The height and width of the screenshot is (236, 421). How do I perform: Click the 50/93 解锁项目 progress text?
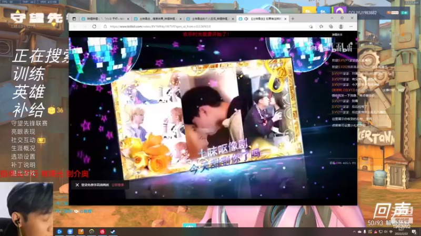tap(388, 222)
